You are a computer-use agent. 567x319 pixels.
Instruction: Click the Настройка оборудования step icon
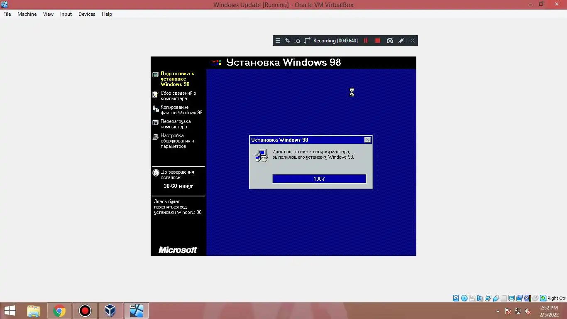[155, 137]
